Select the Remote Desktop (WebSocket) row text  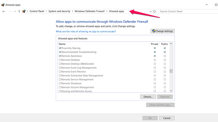pyautogui.click(x=78, y=64)
